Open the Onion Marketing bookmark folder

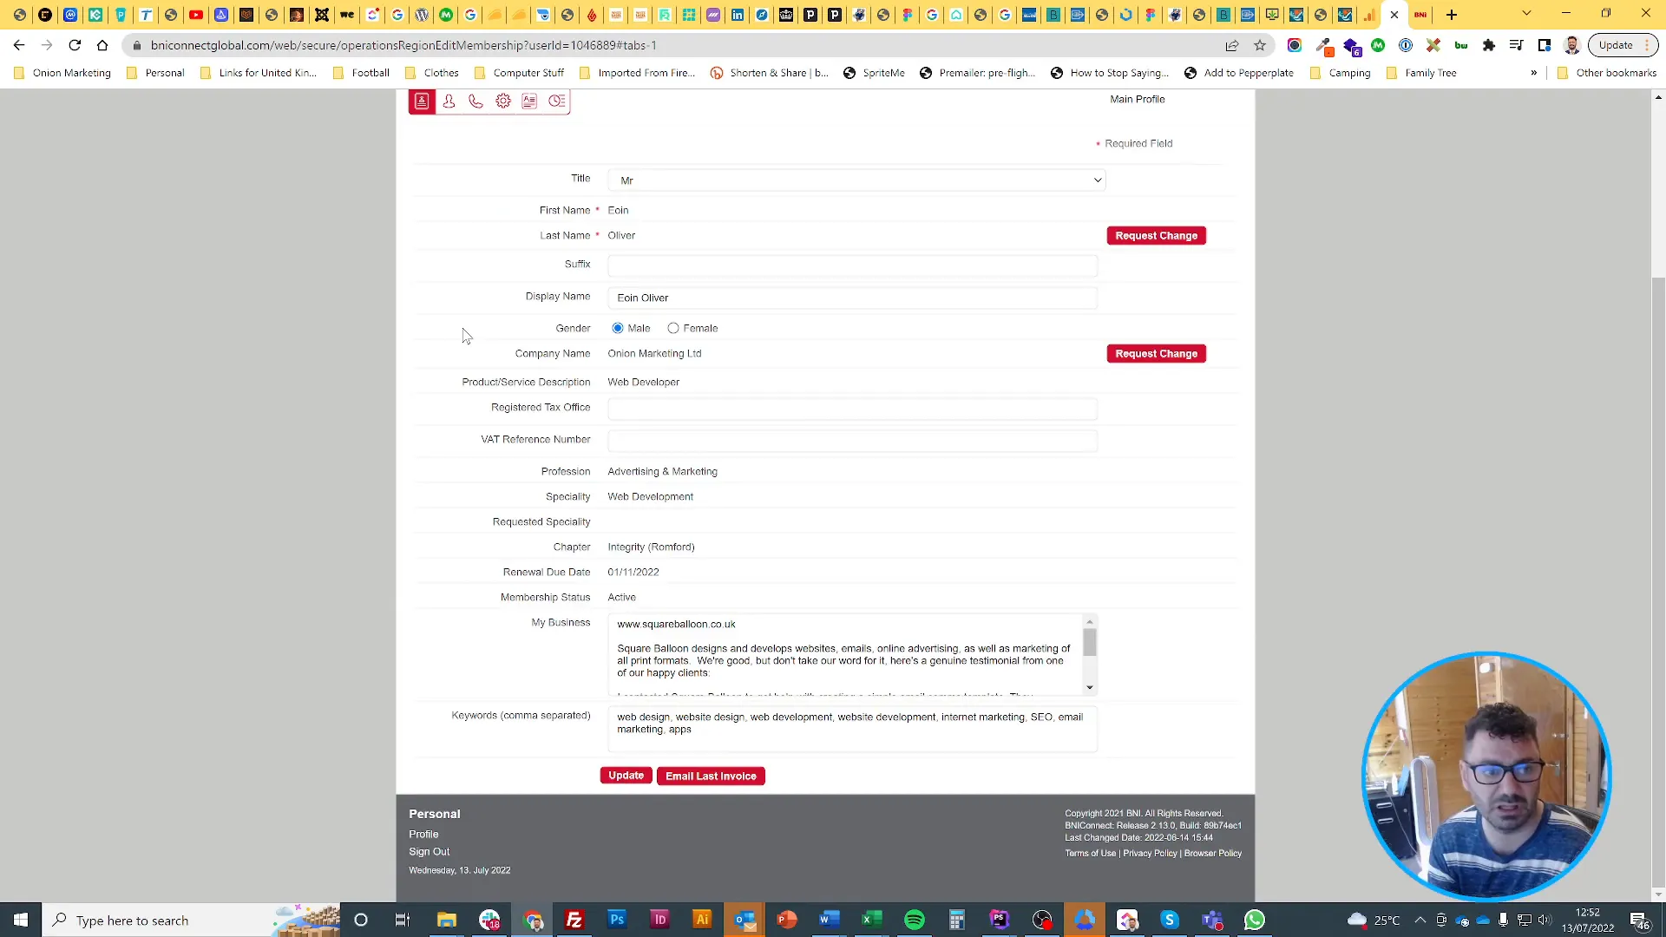(62, 73)
